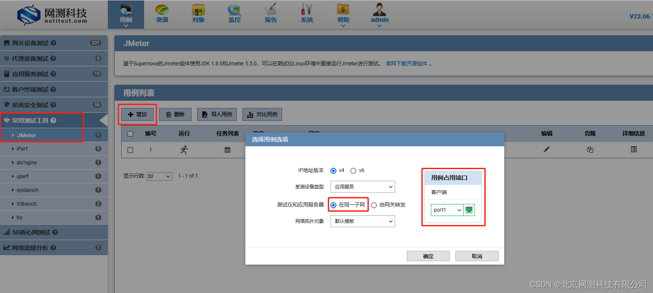Open the ab/nginx sidebar item
653x293 pixels.
pyautogui.click(x=54, y=163)
